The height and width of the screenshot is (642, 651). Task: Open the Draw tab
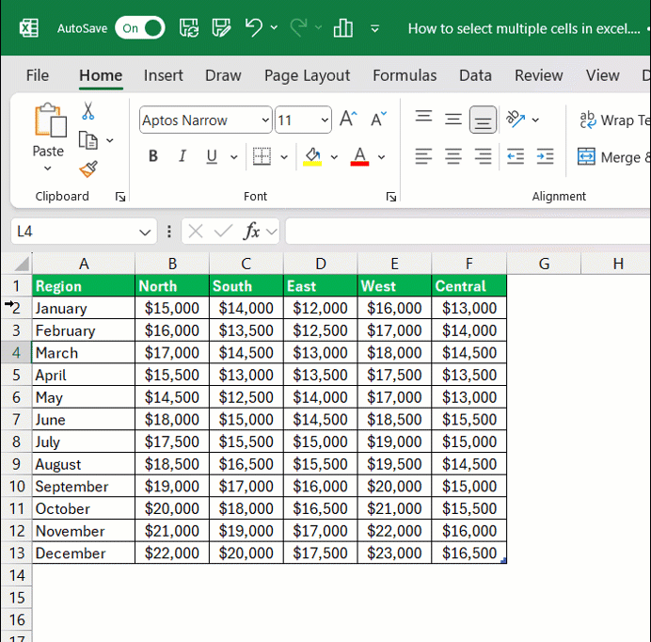point(223,75)
